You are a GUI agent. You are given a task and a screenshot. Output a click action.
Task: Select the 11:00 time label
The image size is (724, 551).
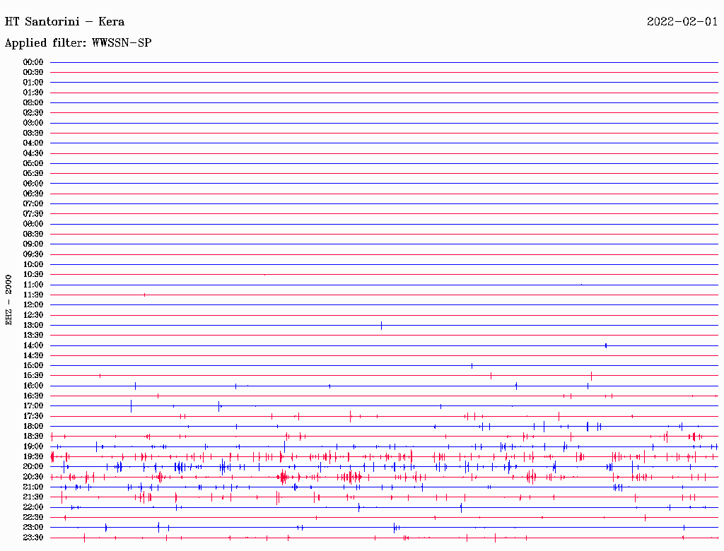[33, 285]
